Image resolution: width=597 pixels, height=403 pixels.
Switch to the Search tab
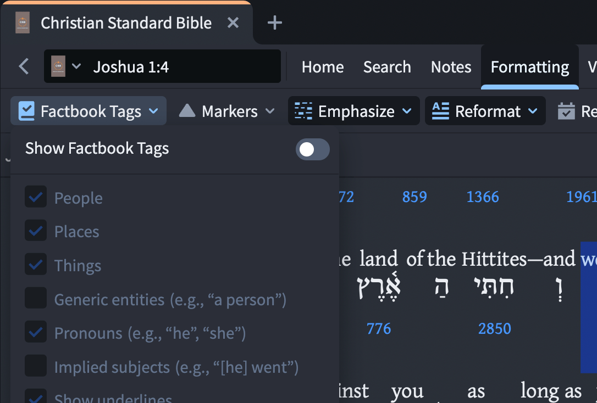387,67
